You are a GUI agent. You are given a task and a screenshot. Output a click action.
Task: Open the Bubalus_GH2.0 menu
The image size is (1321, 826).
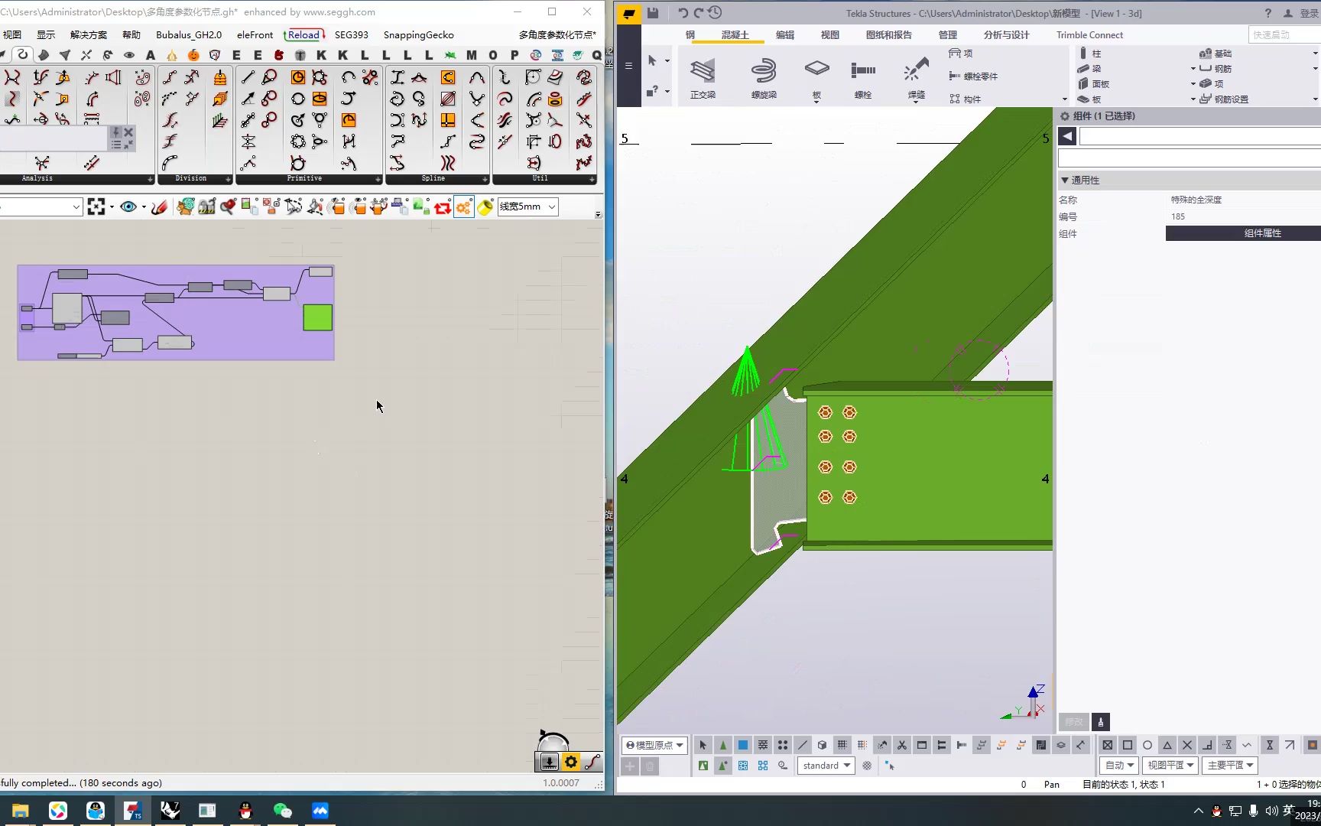tap(189, 35)
